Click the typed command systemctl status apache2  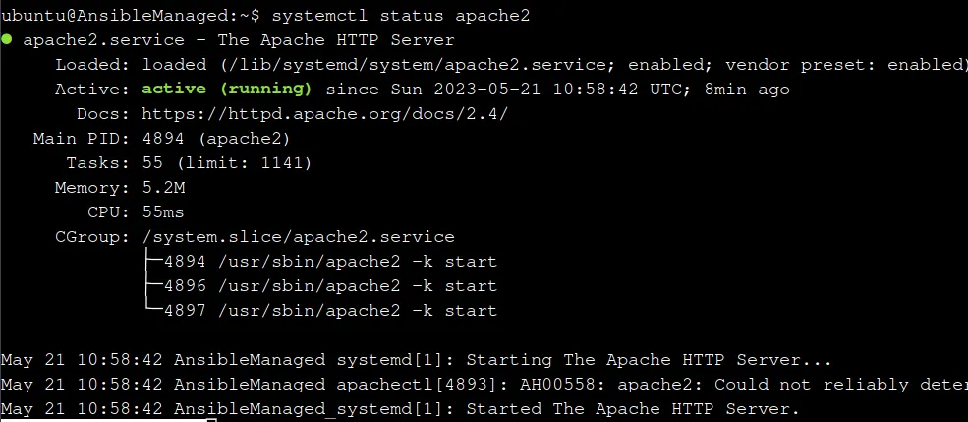point(401,16)
